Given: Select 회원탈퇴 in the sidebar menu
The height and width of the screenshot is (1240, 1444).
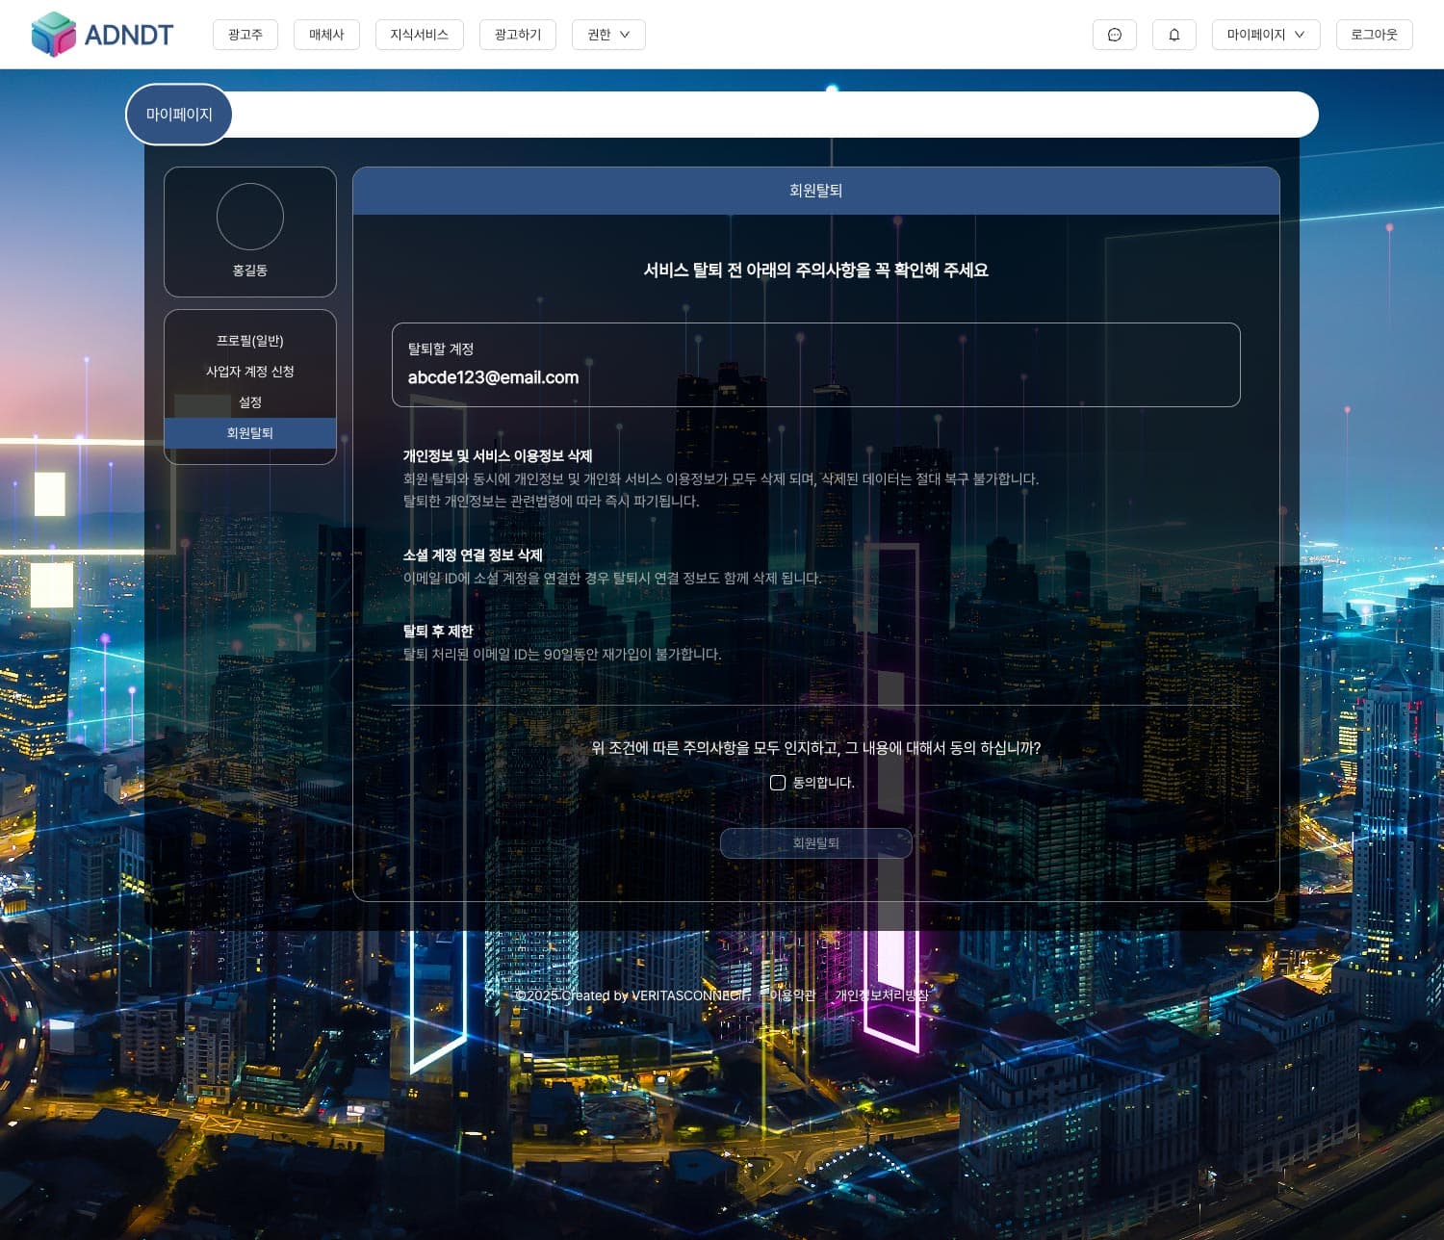Looking at the screenshot, I should coord(249,433).
